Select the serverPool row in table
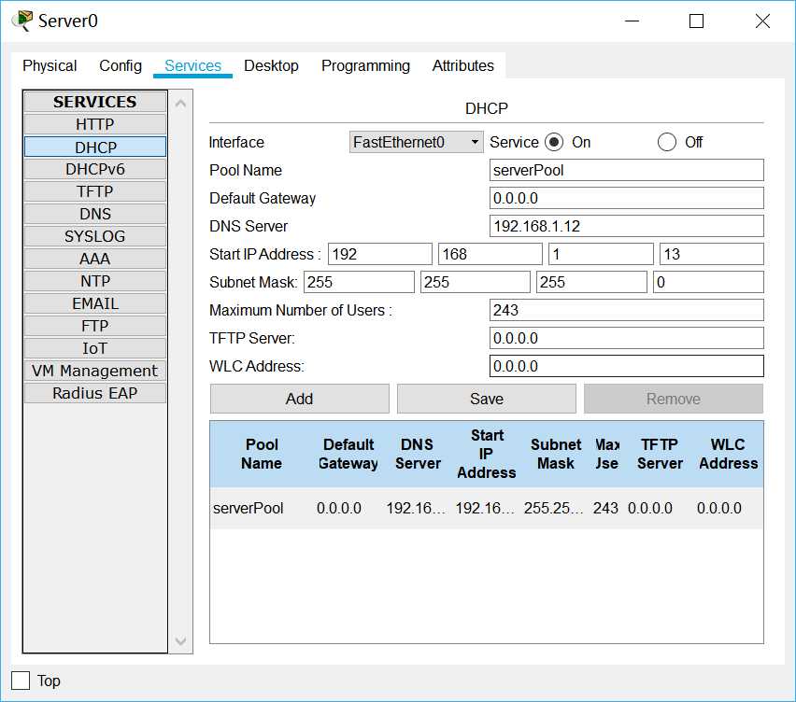Viewport: 796px width, 702px height. coord(487,508)
